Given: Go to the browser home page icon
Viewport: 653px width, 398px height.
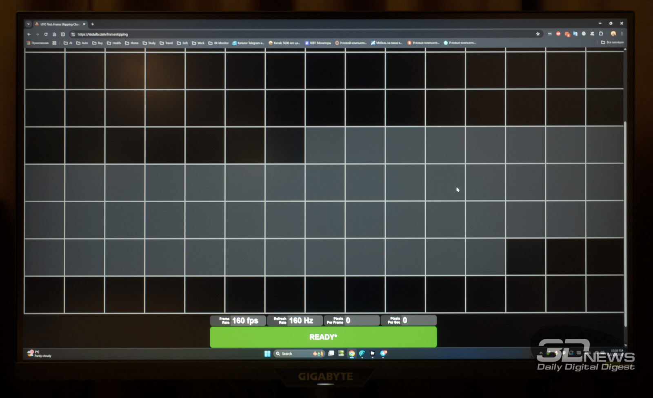Looking at the screenshot, I should (x=54, y=34).
